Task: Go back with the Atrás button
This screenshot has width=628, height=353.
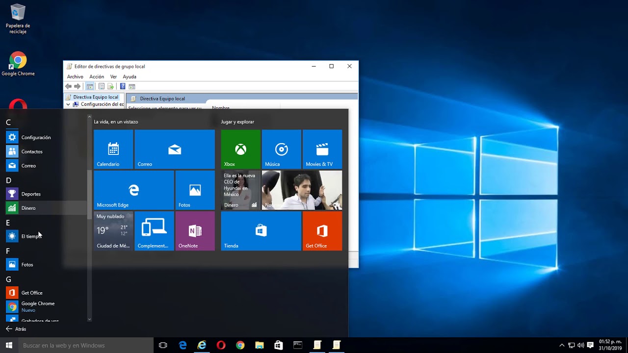Action: (x=16, y=329)
